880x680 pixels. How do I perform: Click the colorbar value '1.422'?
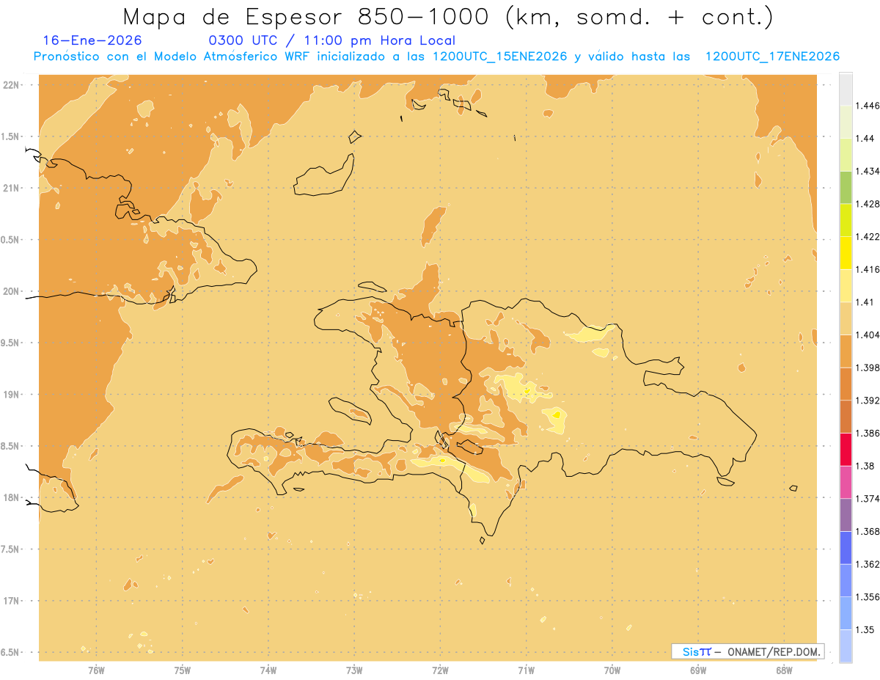click(x=868, y=237)
